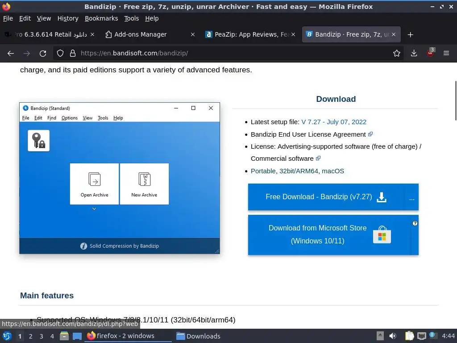The image size is (457, 343).
Task: Click the update notifier tray icon
Action: [433, 335]
